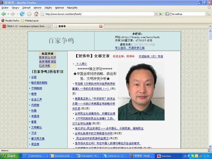Screen dimensions: 212x159
Task: Reload the page with the refresh icon
Action: point(22,14)
